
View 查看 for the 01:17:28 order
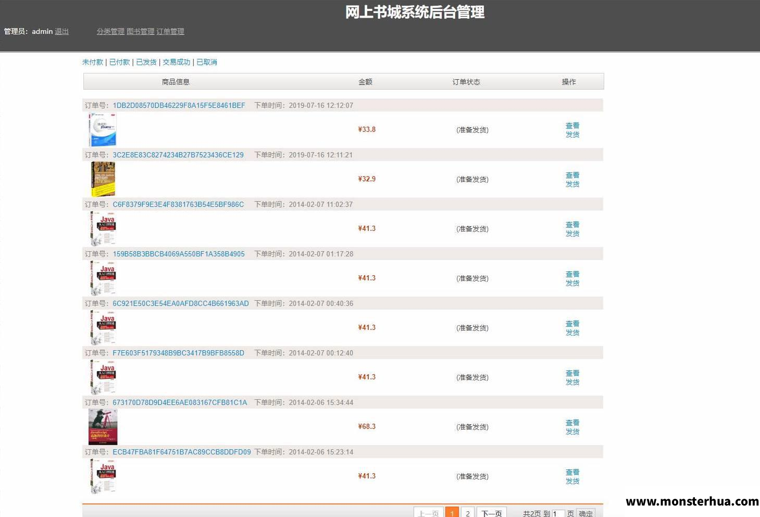pos(572,274)
